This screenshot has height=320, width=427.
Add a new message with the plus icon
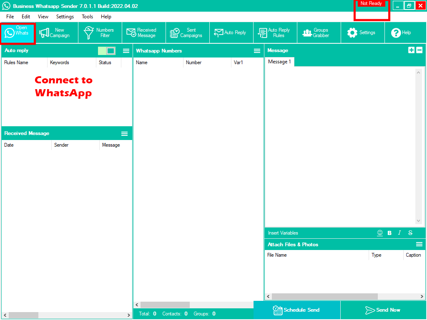pyautogui.click(x=411, y=50)
